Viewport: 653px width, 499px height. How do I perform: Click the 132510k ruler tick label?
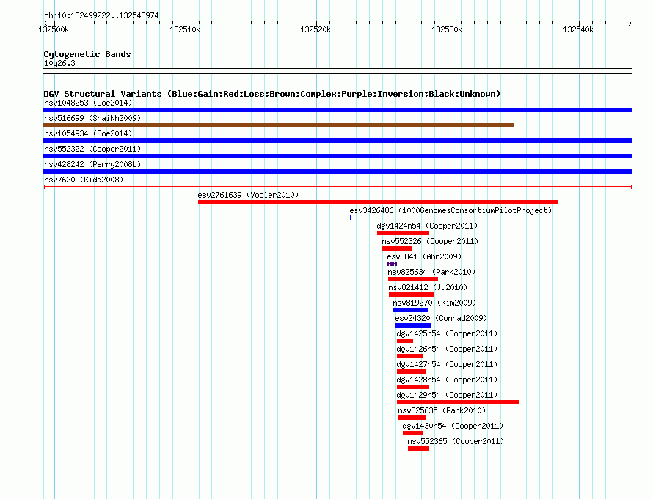tap(185, 29)
